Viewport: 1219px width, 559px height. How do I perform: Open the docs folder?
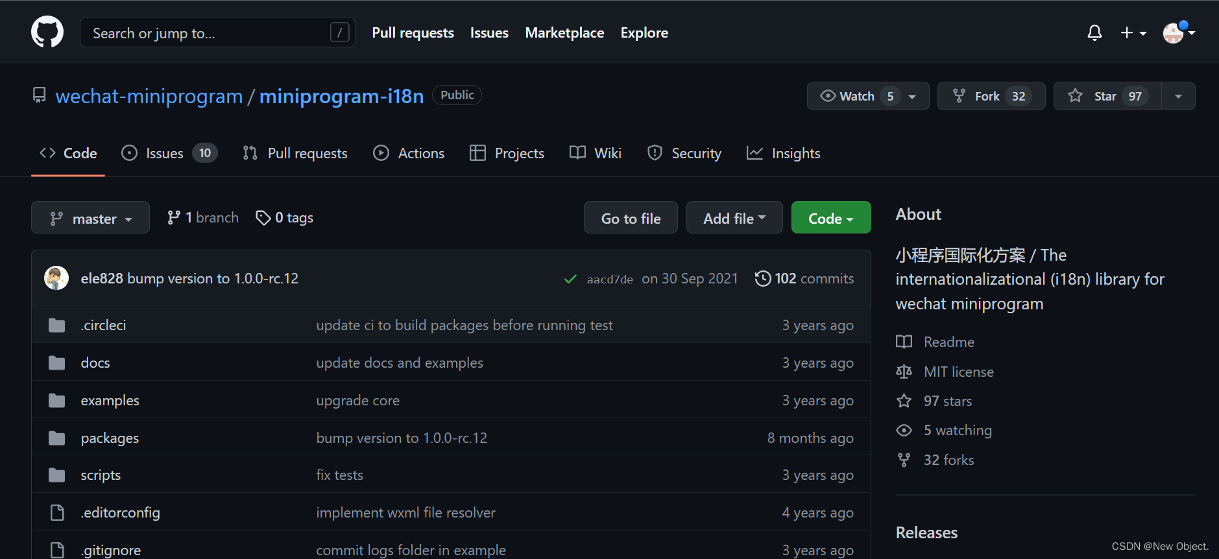click(x=95, y=363)
